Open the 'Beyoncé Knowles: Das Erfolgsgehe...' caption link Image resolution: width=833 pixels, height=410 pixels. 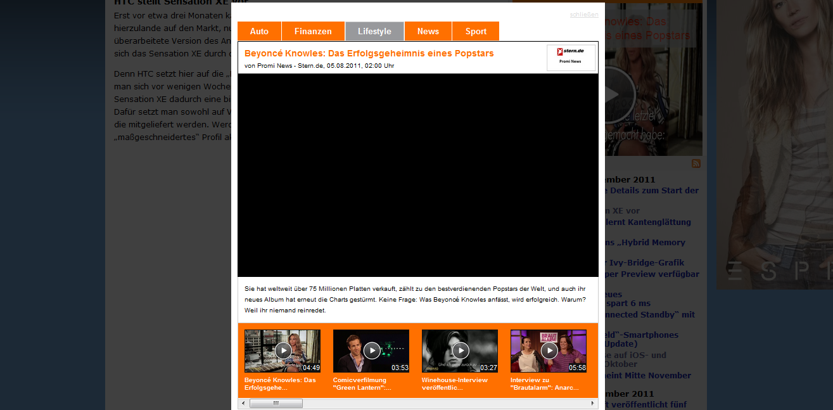pos(280,383)
